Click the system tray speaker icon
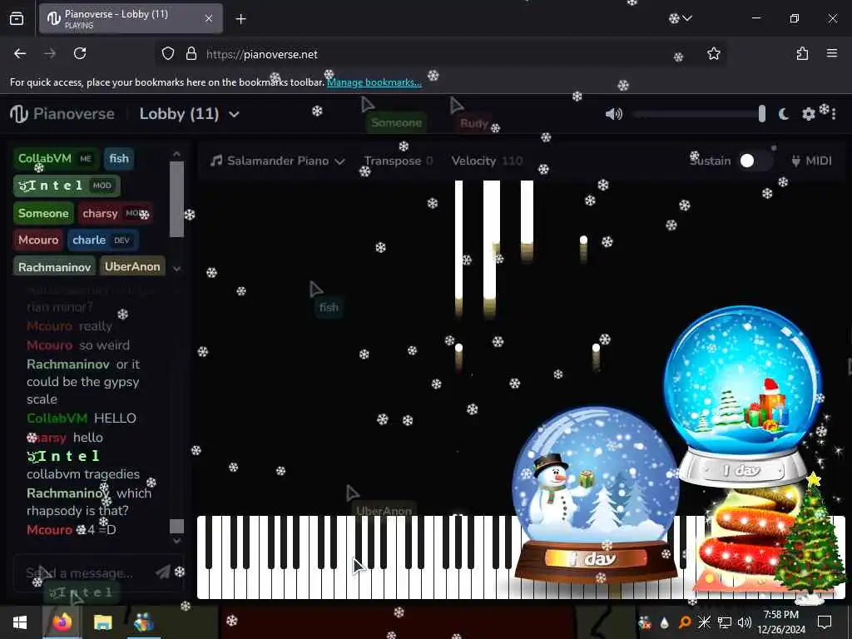The width and height of the screenshot is (852, 639). pos(745,622)
